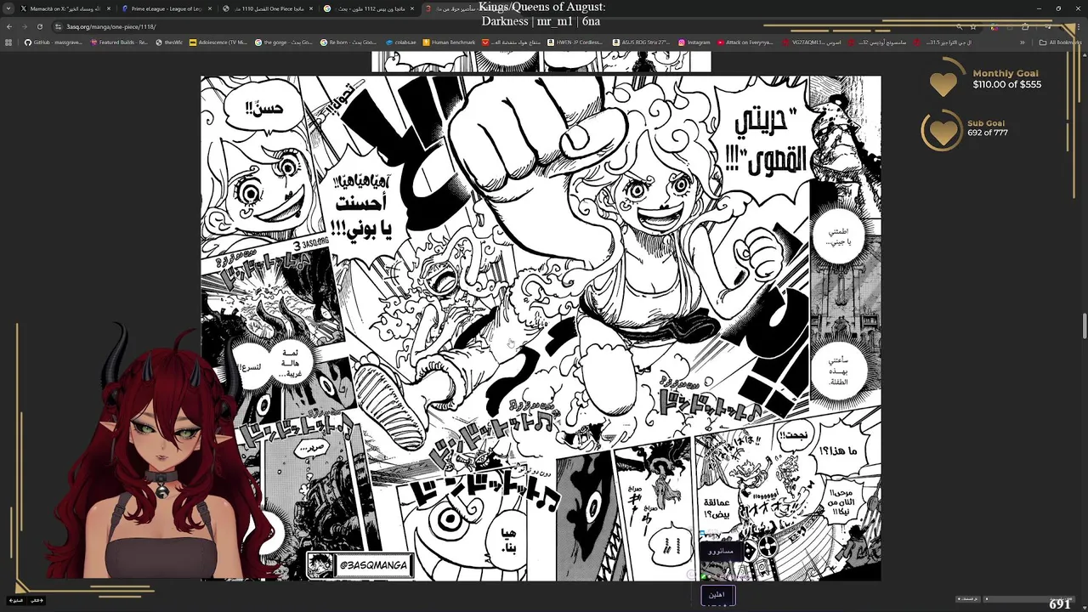Open the Adolescence TV Mini bookmark
Screen dimensions: 1088x612
pos(218,42)
